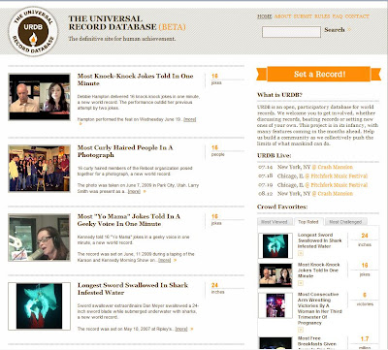388x350 pixels.
Task: Click [more] link in Knock-Knock jokes summary
Action: coord(190,119)
